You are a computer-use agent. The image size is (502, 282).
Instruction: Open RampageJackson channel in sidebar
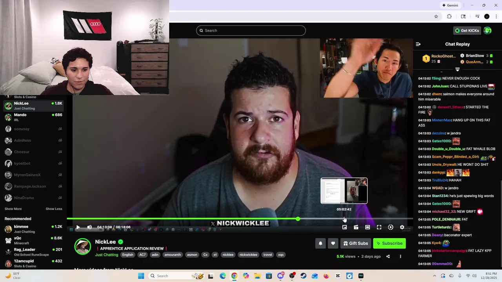point(33,186)
